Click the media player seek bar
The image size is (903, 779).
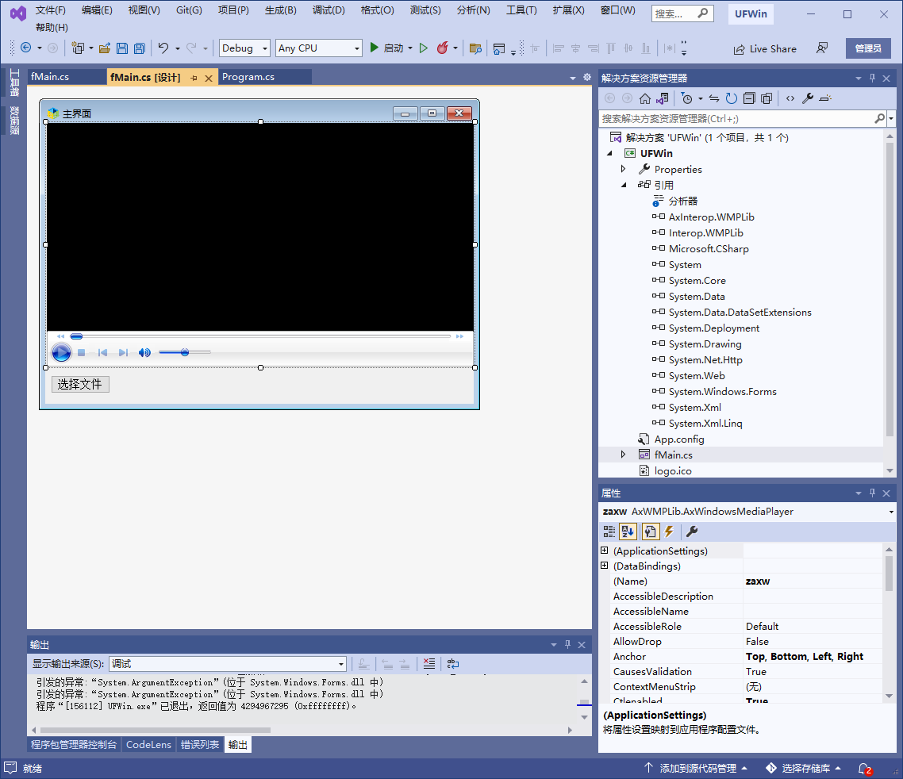(x=261, y=336)
